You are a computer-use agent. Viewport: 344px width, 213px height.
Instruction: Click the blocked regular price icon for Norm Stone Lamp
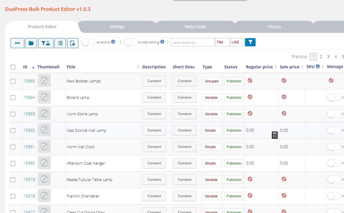[250, 113]
